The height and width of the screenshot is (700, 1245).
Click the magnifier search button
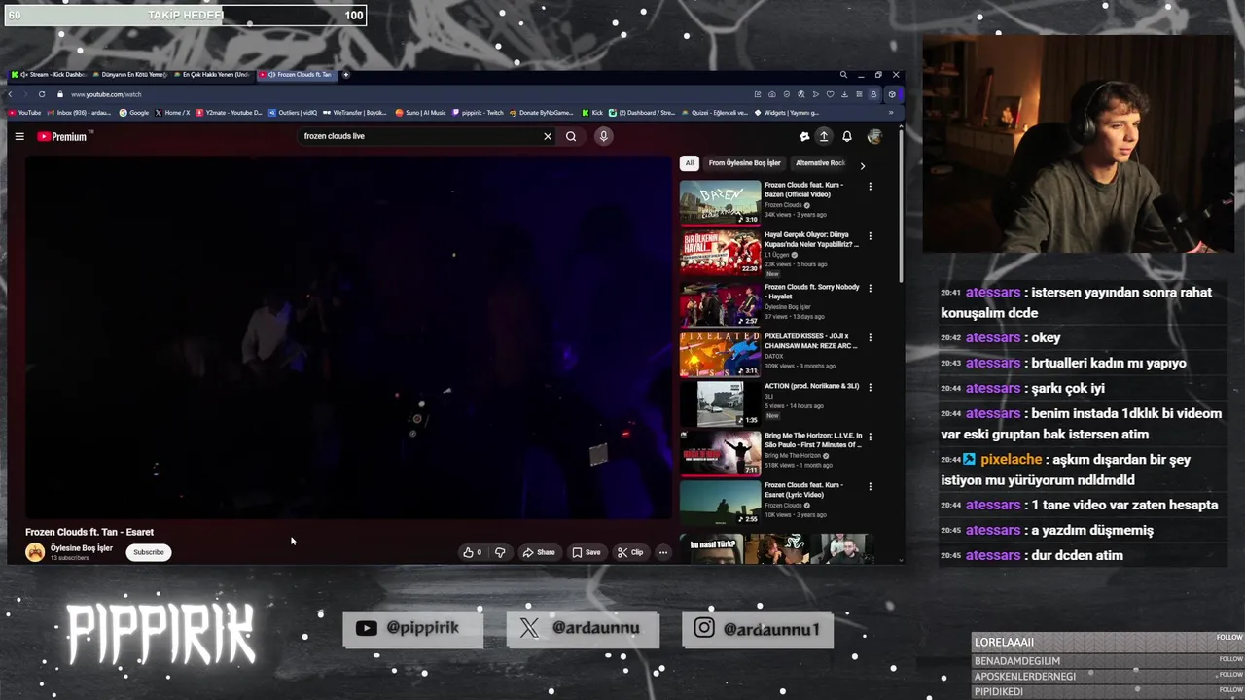571,136
